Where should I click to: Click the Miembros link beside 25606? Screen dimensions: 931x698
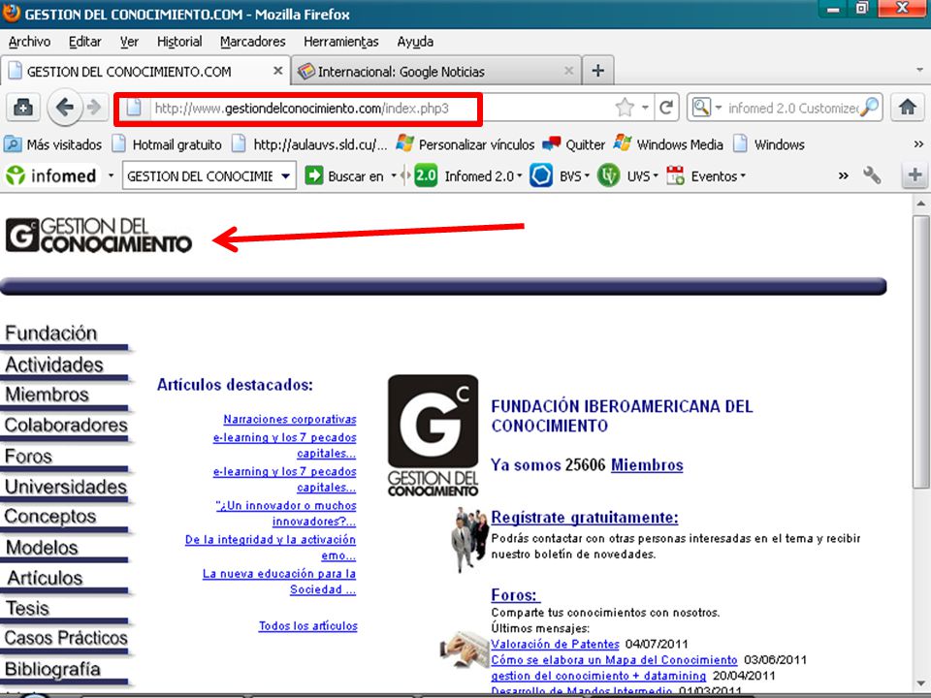[x=647, y=464]
